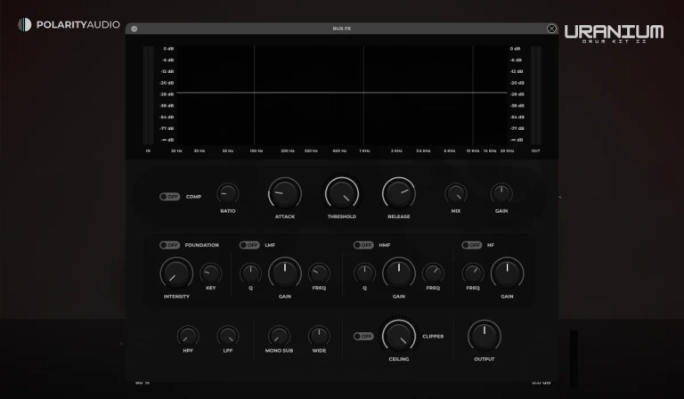The height and width of the screenshot is (399, 684).
Task: Click the 10 KHz frequency label
Action: [x=472, y=151]
